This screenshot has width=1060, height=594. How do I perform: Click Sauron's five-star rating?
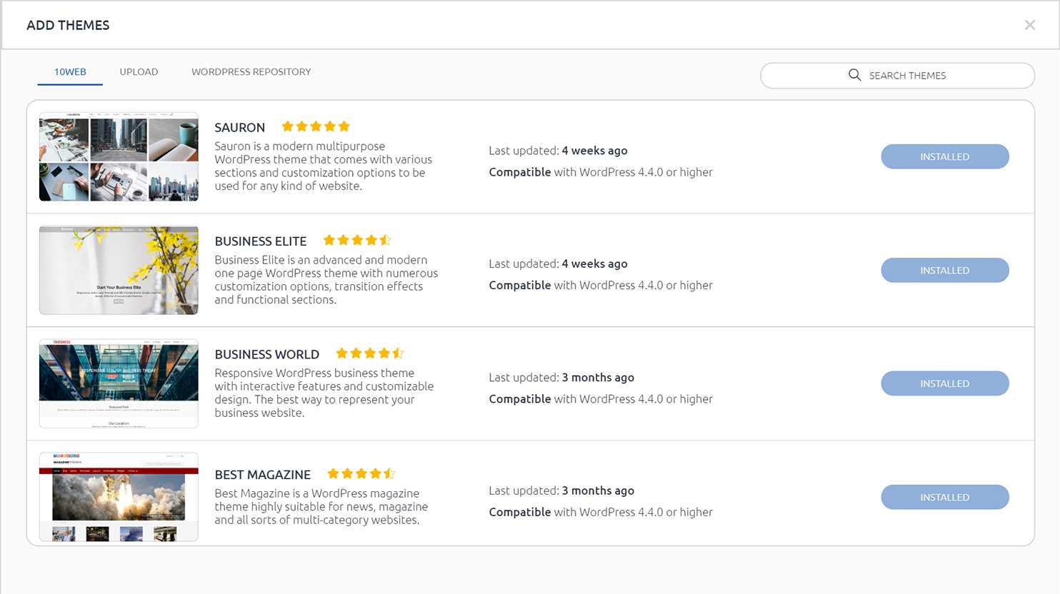(x=316, y=126)
